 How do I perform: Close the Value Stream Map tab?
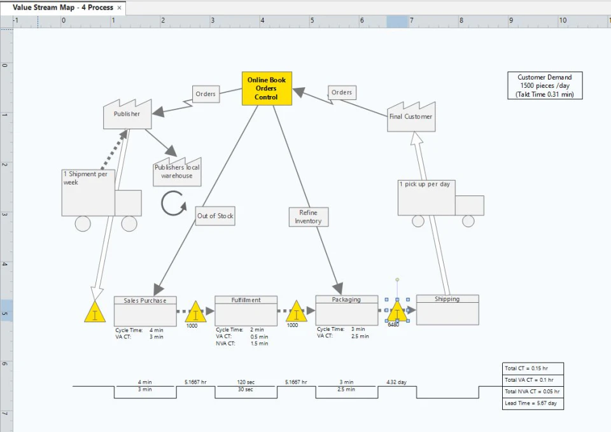118,8
